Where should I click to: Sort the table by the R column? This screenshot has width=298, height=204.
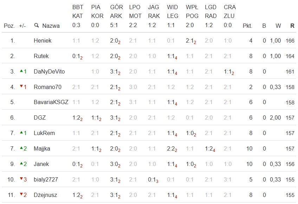click(292, 26)
